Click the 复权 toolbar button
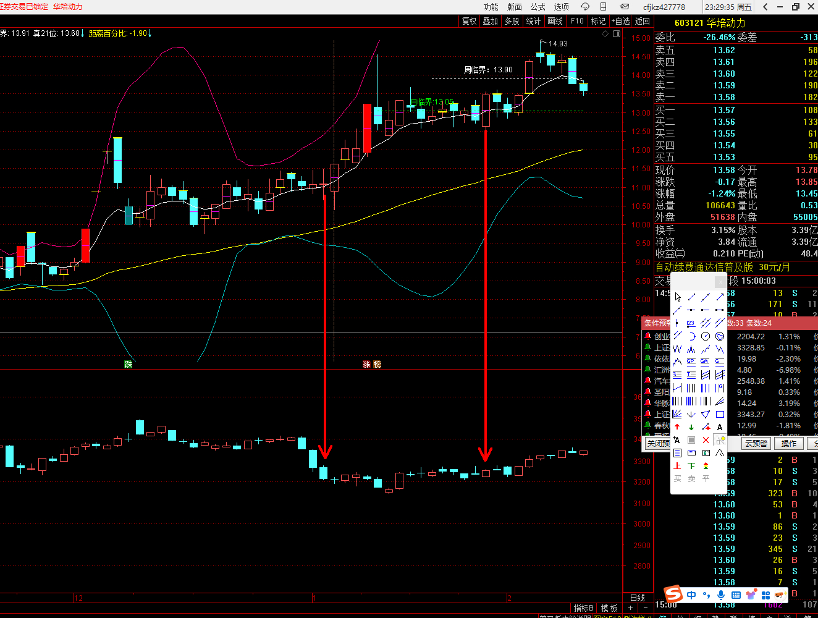 click(470, 21)
